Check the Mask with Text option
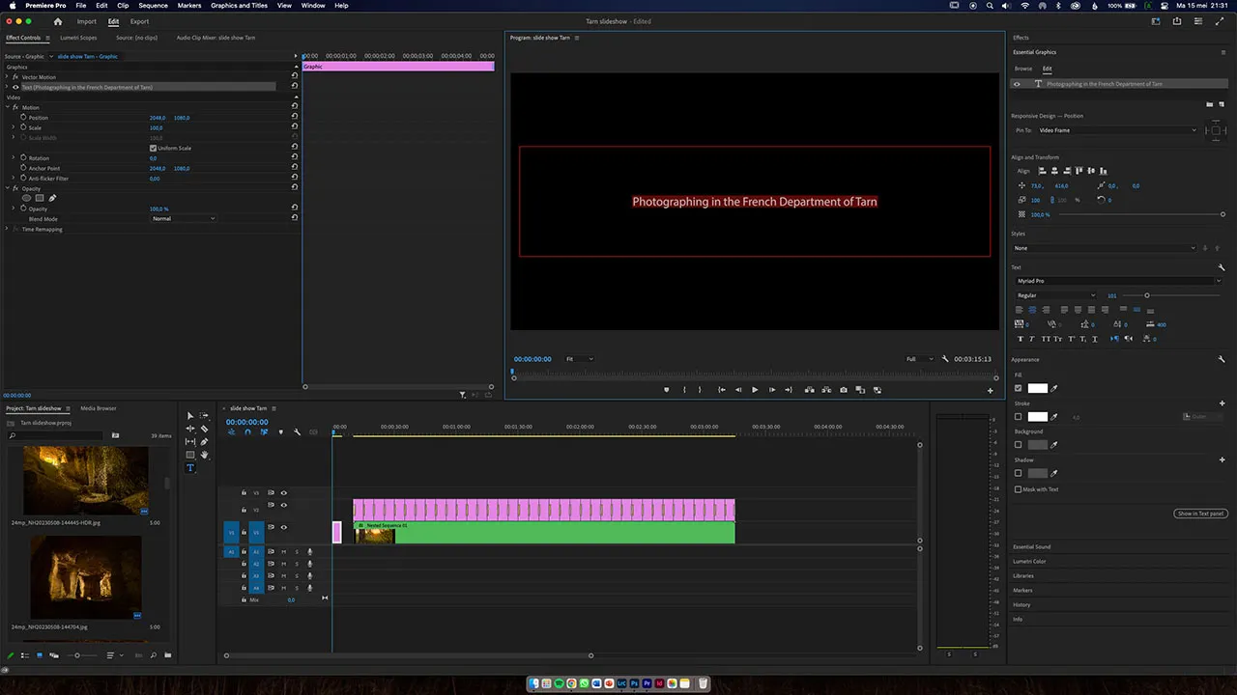The width and height of the screenshot is (1237, 695). point(1018,489)
